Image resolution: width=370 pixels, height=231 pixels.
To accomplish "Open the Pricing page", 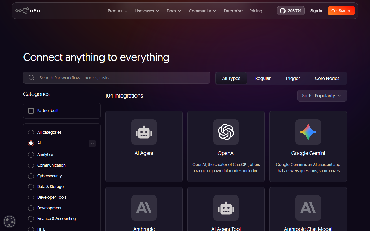I will coord(256,11).
